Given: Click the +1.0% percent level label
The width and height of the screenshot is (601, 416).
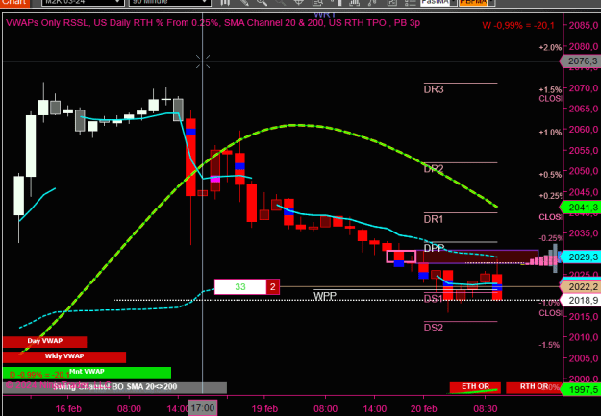Looking at the screenshot, I should 550,133.
